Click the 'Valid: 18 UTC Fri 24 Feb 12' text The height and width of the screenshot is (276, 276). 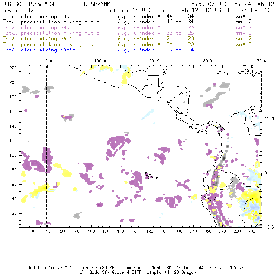pyautogui.click(x=154, y=10)
